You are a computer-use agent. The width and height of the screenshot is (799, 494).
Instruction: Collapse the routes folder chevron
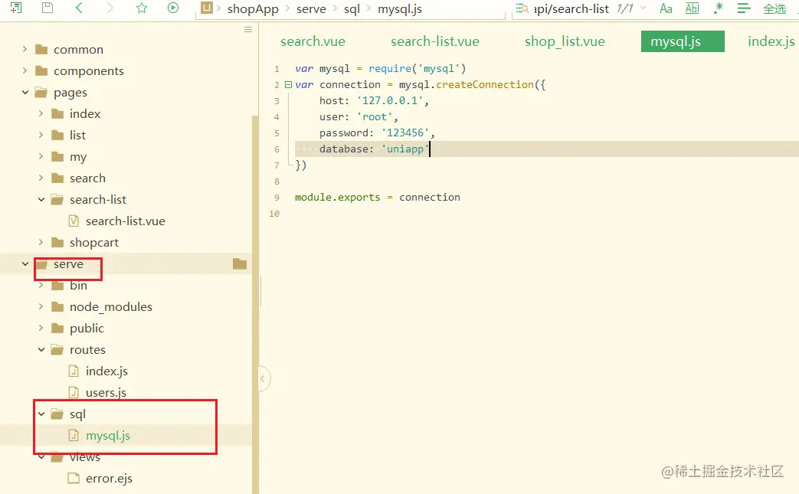[41, 350]
